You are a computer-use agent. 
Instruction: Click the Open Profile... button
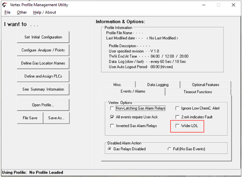pos(43,105)
